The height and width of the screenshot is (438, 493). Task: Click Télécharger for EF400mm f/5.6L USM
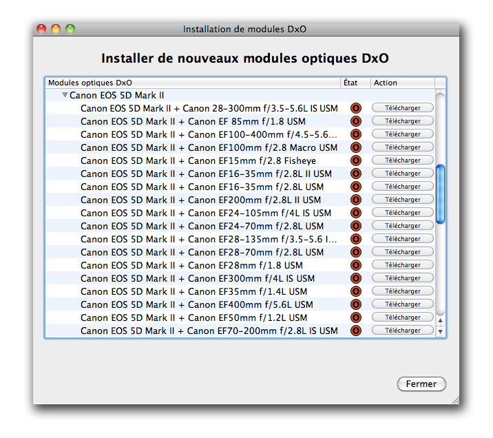coord(402,304)
